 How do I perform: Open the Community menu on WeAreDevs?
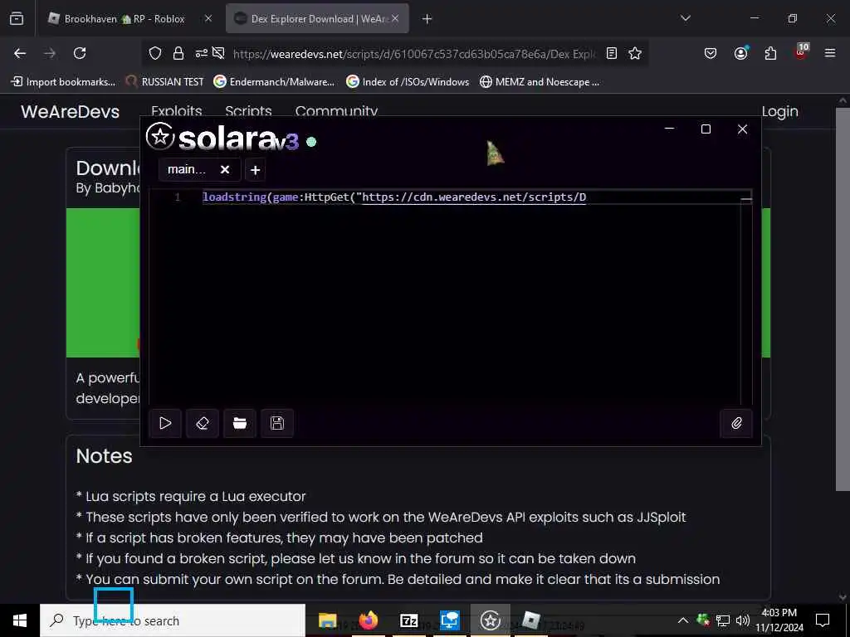(336, 110)
